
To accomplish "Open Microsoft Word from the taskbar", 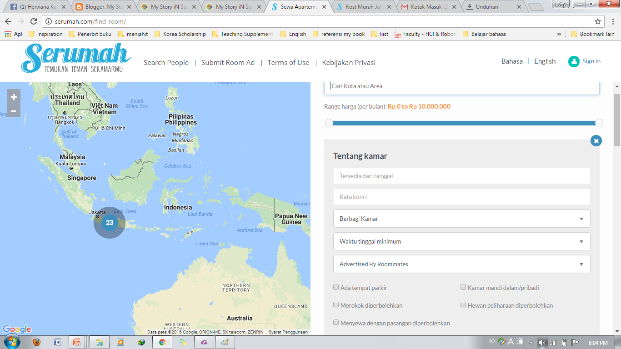I will 58,342.
